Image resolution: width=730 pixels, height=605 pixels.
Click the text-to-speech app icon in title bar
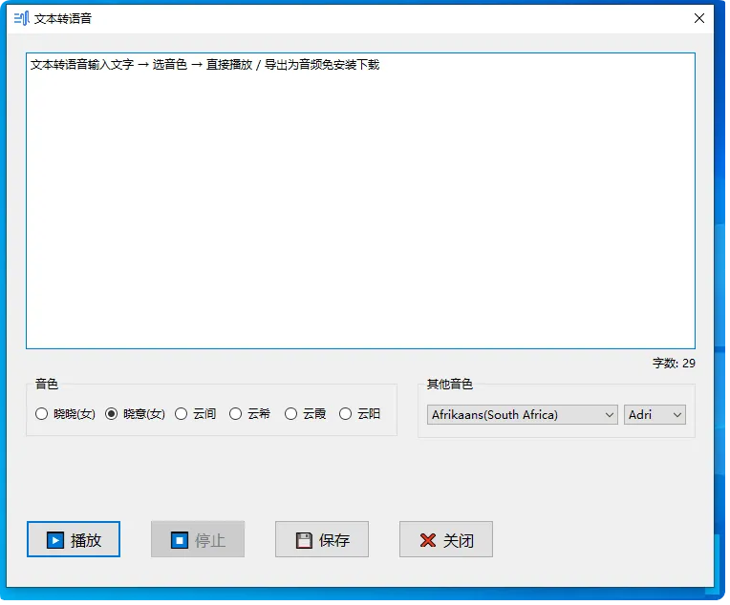[x=21, y=18]
